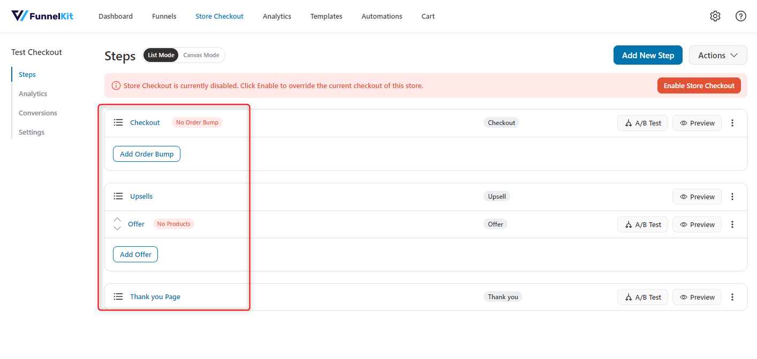This screenshot has width=757, height=359.
Task: Switch to List Mode view
Action: [161, 55]
